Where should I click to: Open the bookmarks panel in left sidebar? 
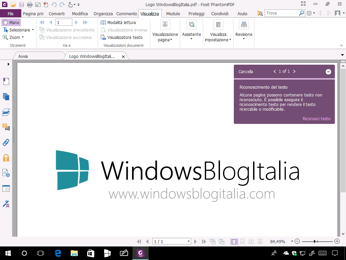click(6, 81)
